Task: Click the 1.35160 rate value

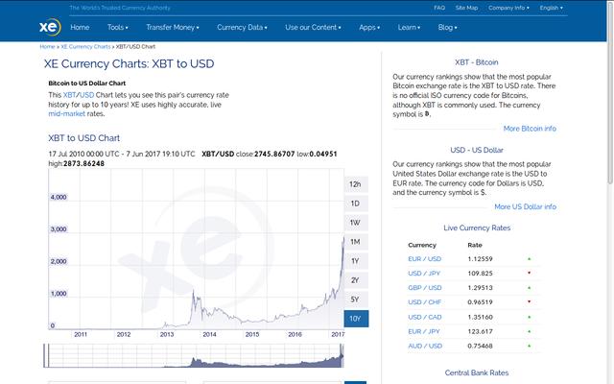Action: tap(480, 317)
